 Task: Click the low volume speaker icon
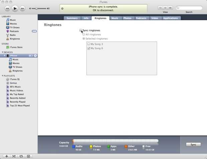coord(30,9)
